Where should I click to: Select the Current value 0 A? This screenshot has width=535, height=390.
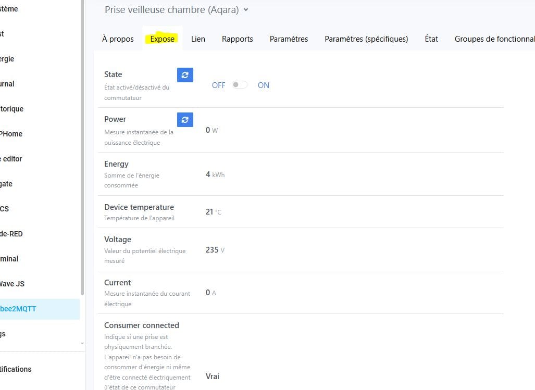click(x=210, y=293)
